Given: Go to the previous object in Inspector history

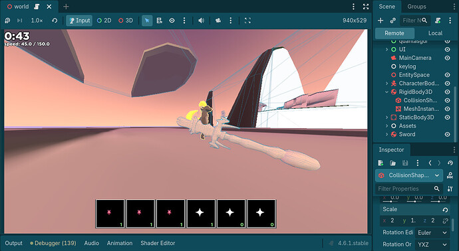Looking at the screenshot, I should [430, 163].
